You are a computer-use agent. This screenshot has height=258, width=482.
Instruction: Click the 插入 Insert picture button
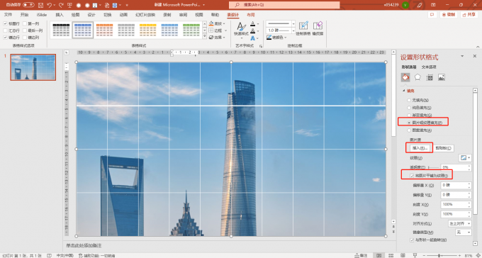pos(420,148)
